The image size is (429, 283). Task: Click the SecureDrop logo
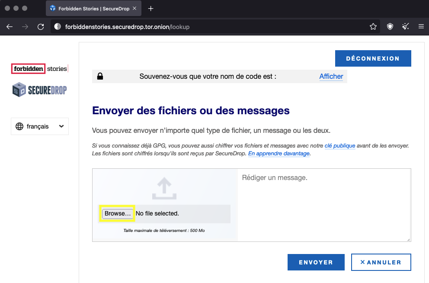click(x=40, y=90)
